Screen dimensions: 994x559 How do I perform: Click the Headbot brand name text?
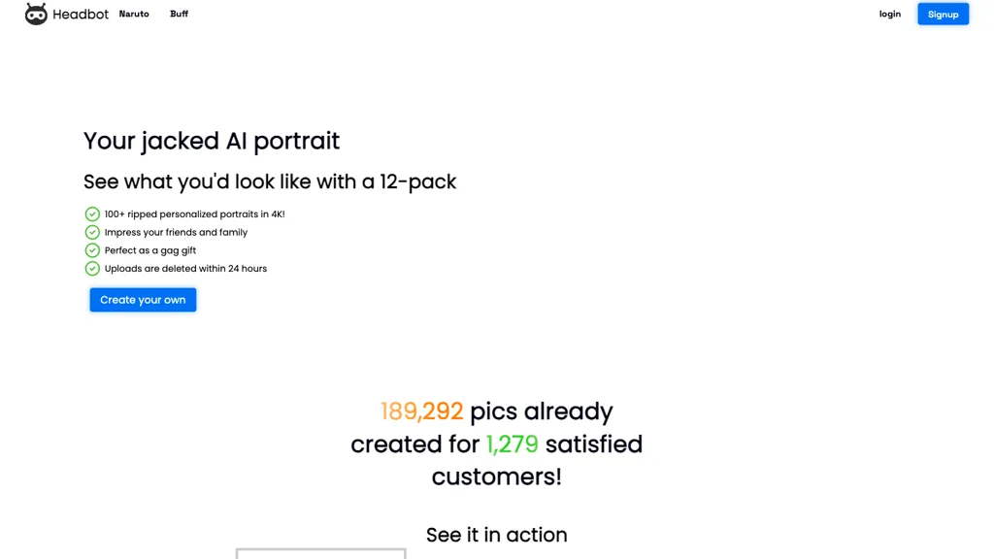click(81, 14)
